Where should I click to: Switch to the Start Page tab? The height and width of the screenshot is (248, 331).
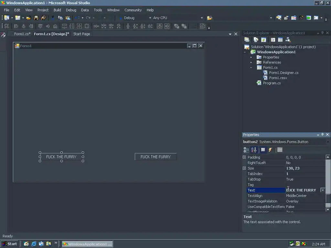click(x=82, y=34)
